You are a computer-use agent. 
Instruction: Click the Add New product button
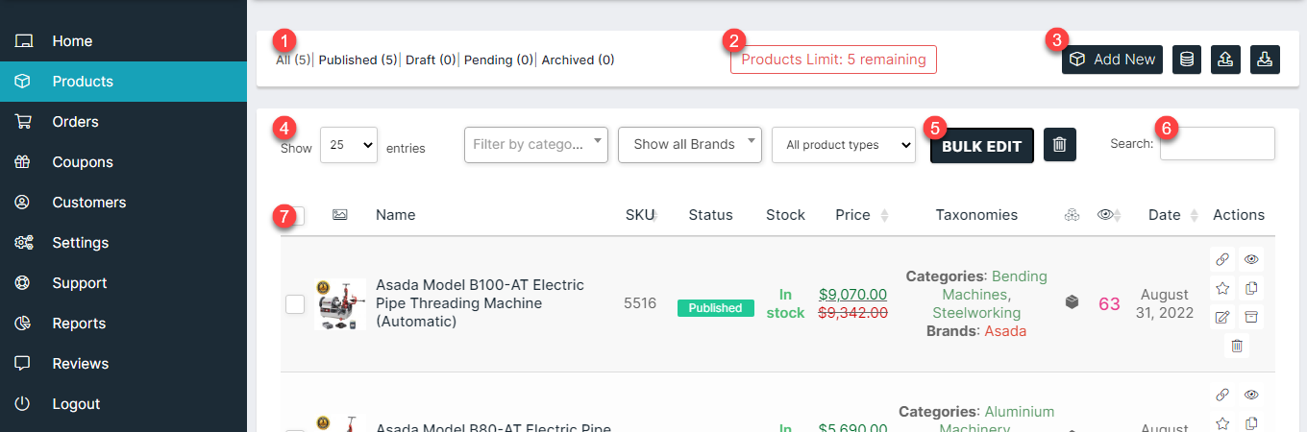(1113, 60)
